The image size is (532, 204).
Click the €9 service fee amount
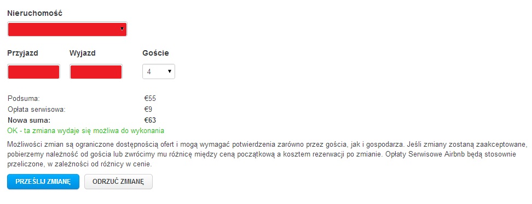coord(148,110)
